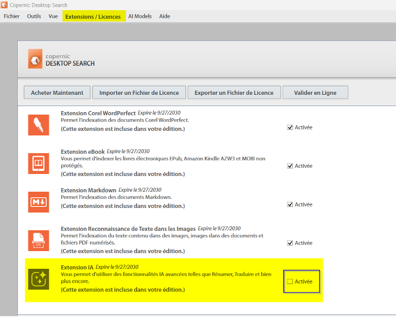Open the Vue menu
The height and width of the screenshot is (317, 396).
point(53,16)
